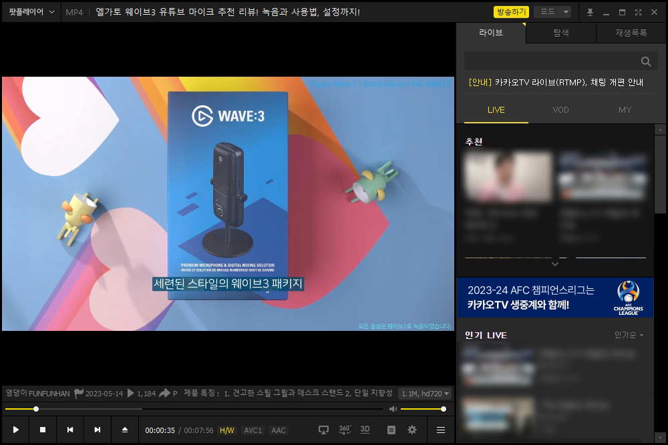The image size is (668, 445).
Task: Open the 카카오TV 라이브(RTMP) notice link
Action: click(x=556, y=82)
